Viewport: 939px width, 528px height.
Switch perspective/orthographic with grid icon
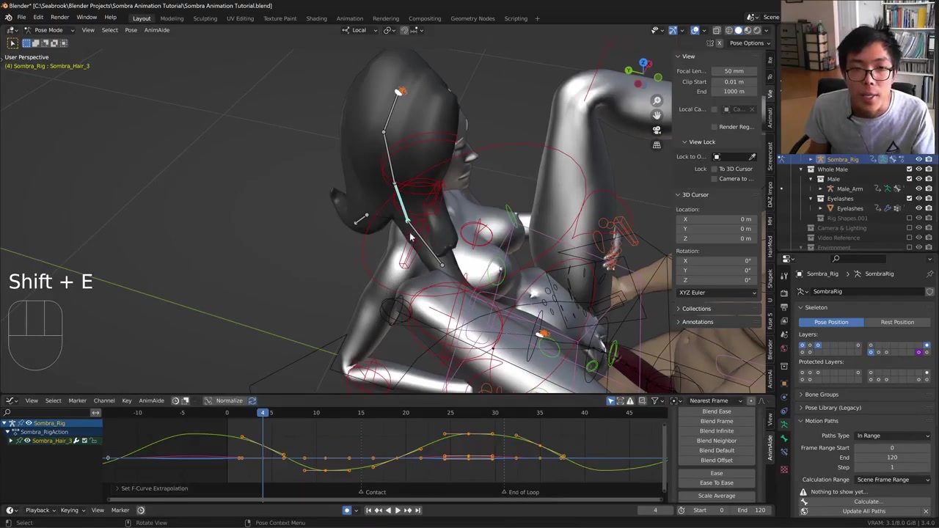[x=657, y=145]
